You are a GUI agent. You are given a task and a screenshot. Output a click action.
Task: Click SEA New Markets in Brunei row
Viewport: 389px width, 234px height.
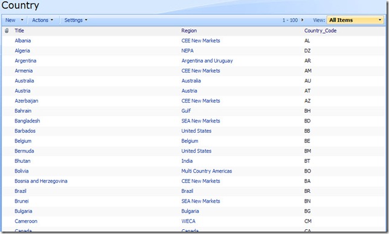[x=201, y=201]
